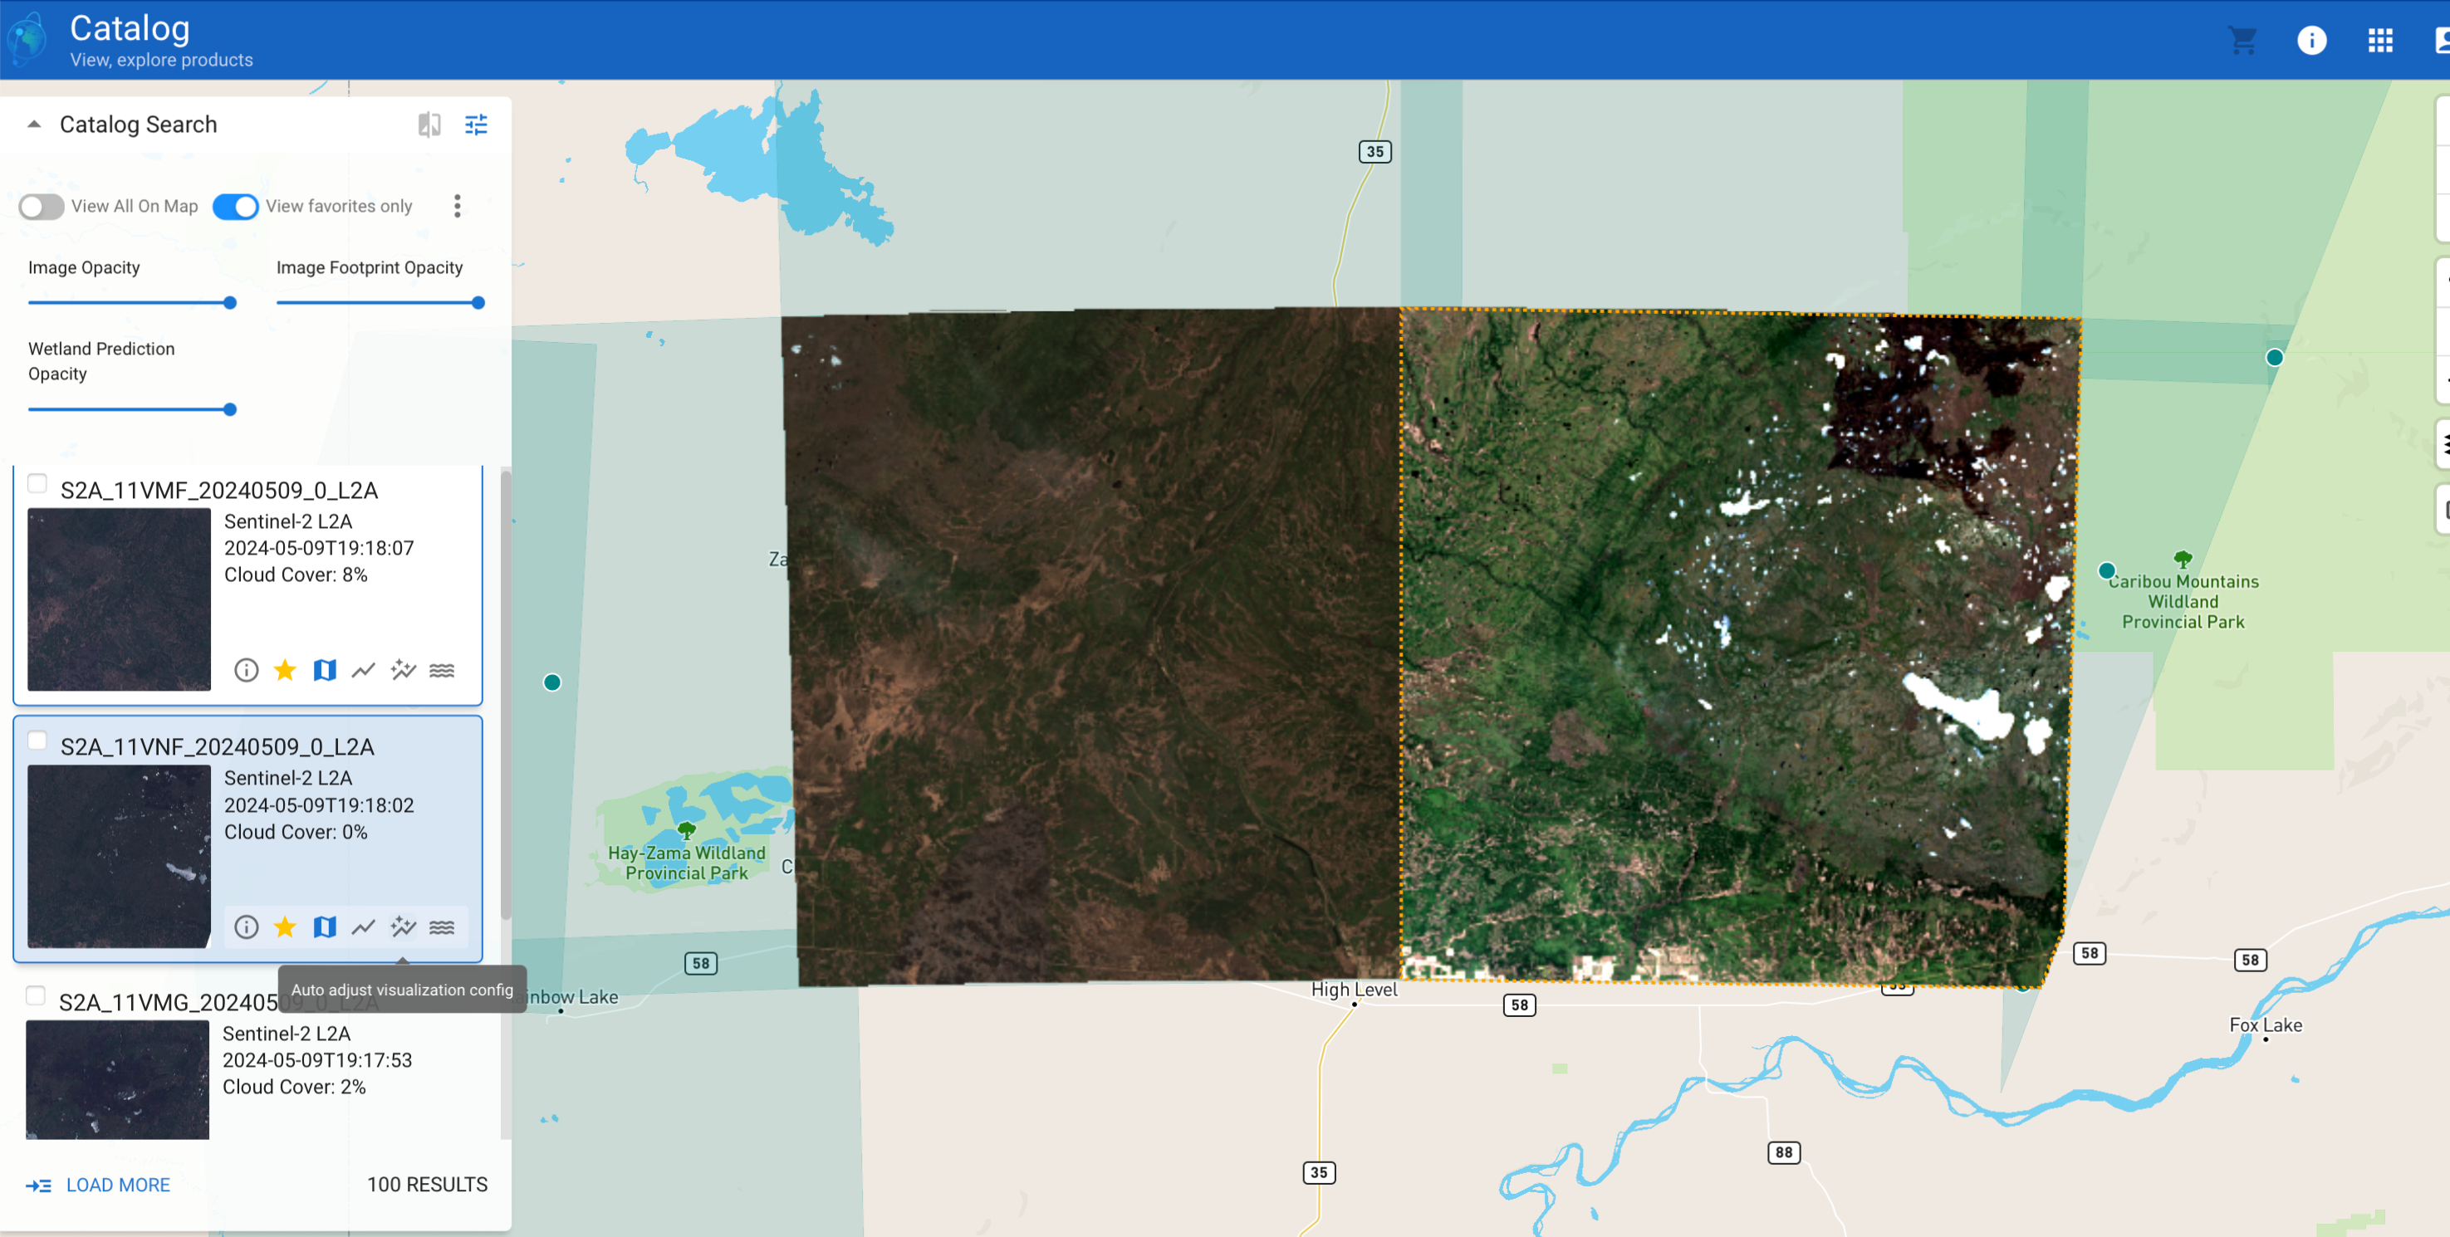Select the S2A_11VNF_20240509_0_L2A title

tap(218, 747)
